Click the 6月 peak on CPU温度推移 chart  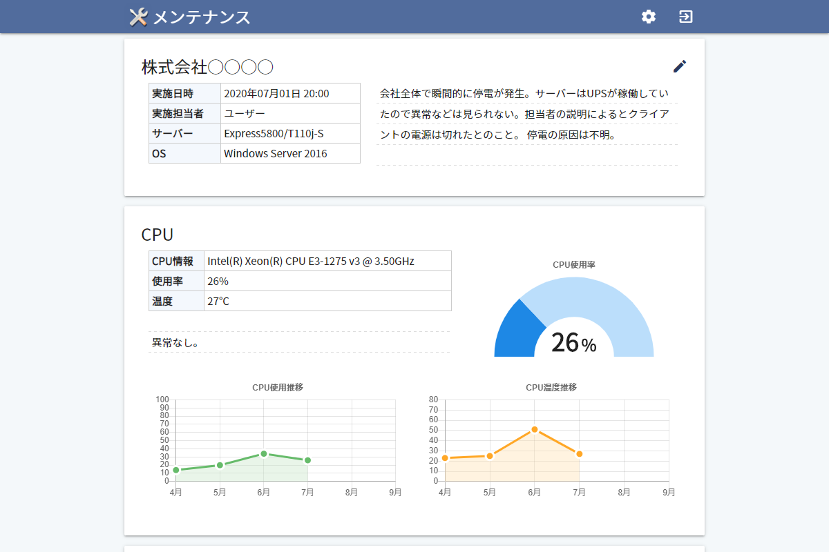[534, 429]
